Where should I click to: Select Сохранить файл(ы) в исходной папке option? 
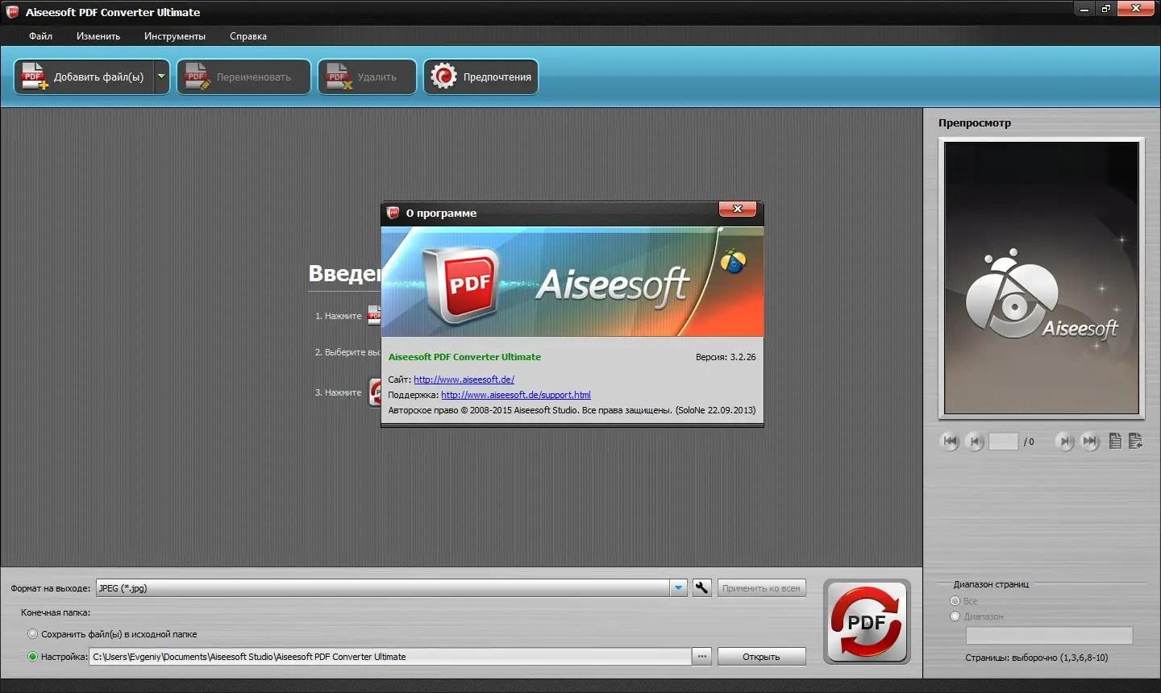pos(33,634)
